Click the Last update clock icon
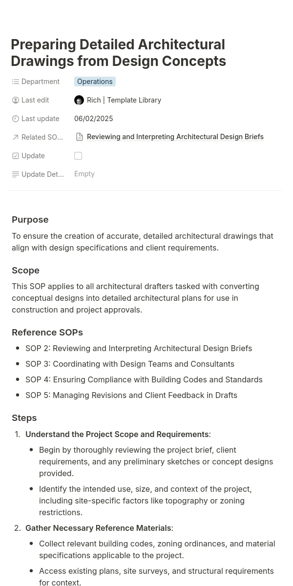Viewport: 293px width, 586px height. click(16, 119)
